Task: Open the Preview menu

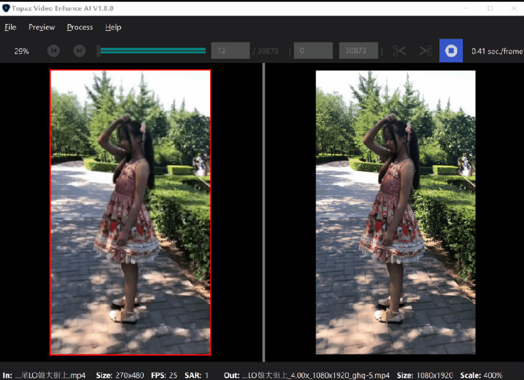Action: [41, 27]
